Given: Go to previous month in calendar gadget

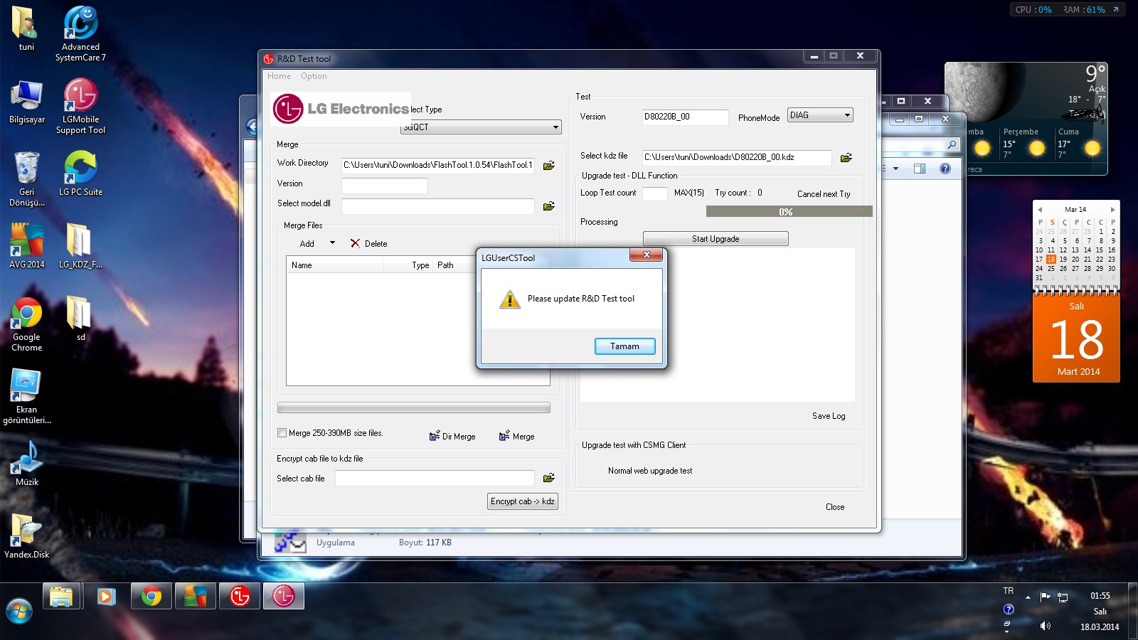Looking at the screenshot, I should 1040,210.
